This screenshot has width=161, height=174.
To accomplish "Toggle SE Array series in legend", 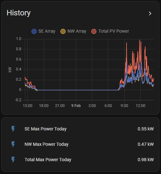I will pyautogui.click(x=43, y=31).
